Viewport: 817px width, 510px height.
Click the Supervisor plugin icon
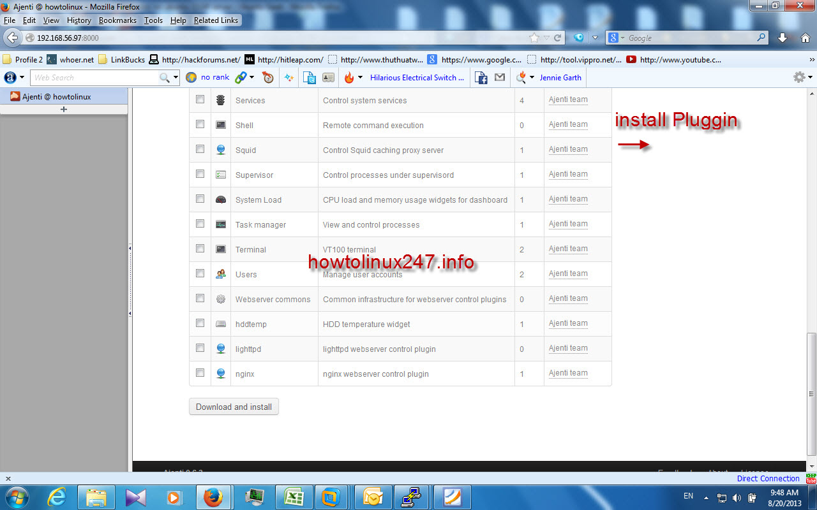pyautogui.click(x=221, y=175)
